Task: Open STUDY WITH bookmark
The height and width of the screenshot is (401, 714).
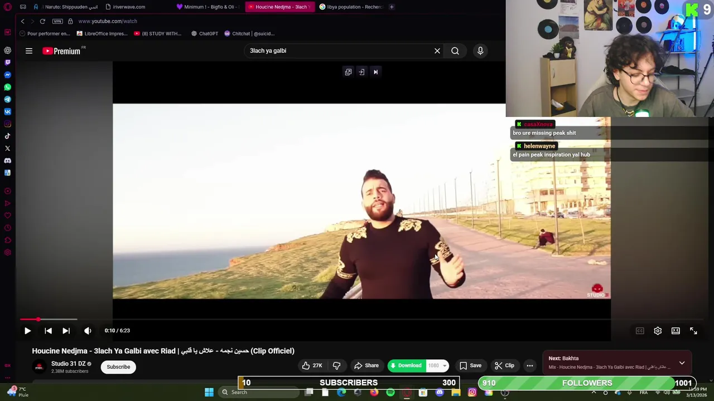Action: [x=158, y=33]
